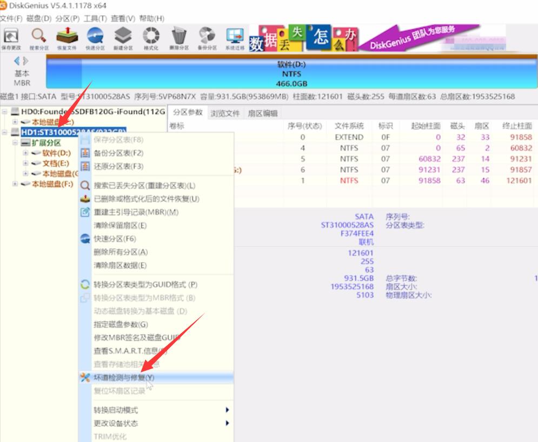Select the HD1:ST31000528AS disk in tree
538x442 pixels.
click(x=74, y=132)
